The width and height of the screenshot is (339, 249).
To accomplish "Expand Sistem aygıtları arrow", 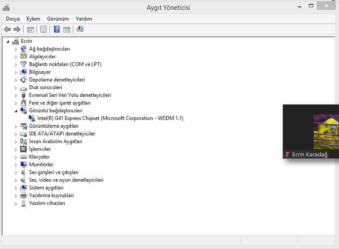I will [16, 188].
